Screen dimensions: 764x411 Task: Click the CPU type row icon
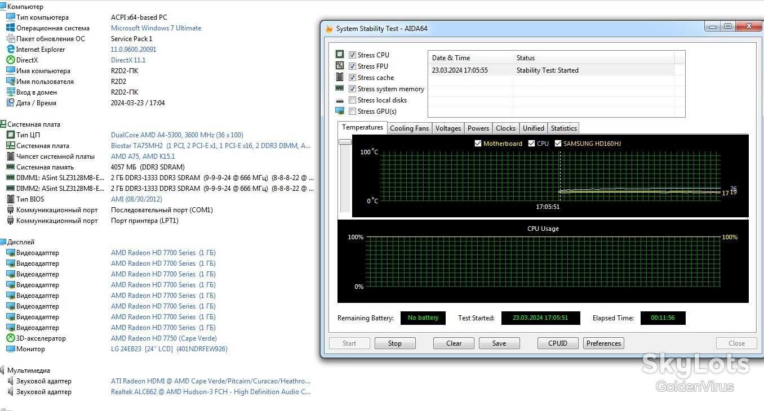pos(10,135)
